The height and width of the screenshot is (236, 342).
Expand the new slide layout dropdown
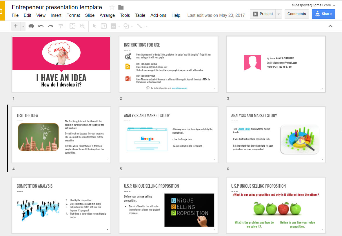click(x=22, y=26)
